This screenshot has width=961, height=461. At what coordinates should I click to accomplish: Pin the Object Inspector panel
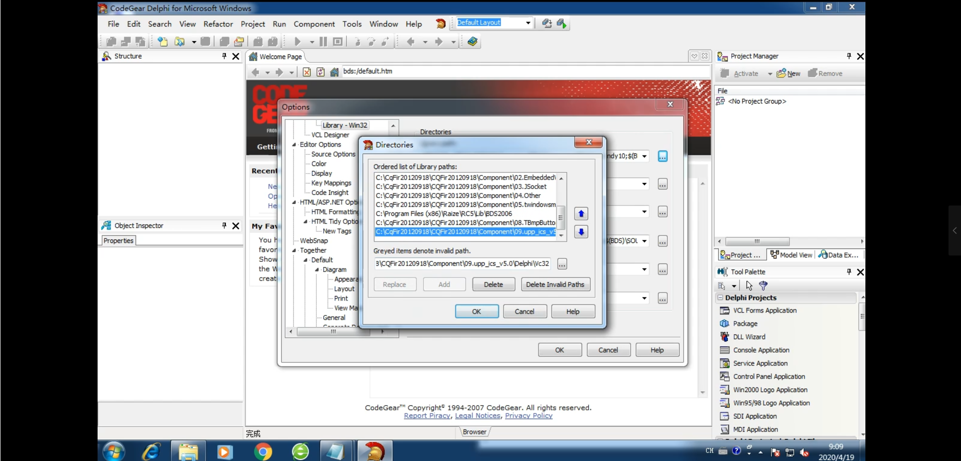pyautogui.click(x=224, y=225)
